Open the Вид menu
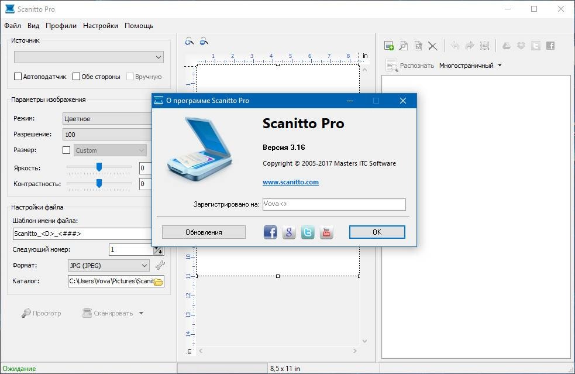Viewport: 575px width, 374px height. pos(33,26)
